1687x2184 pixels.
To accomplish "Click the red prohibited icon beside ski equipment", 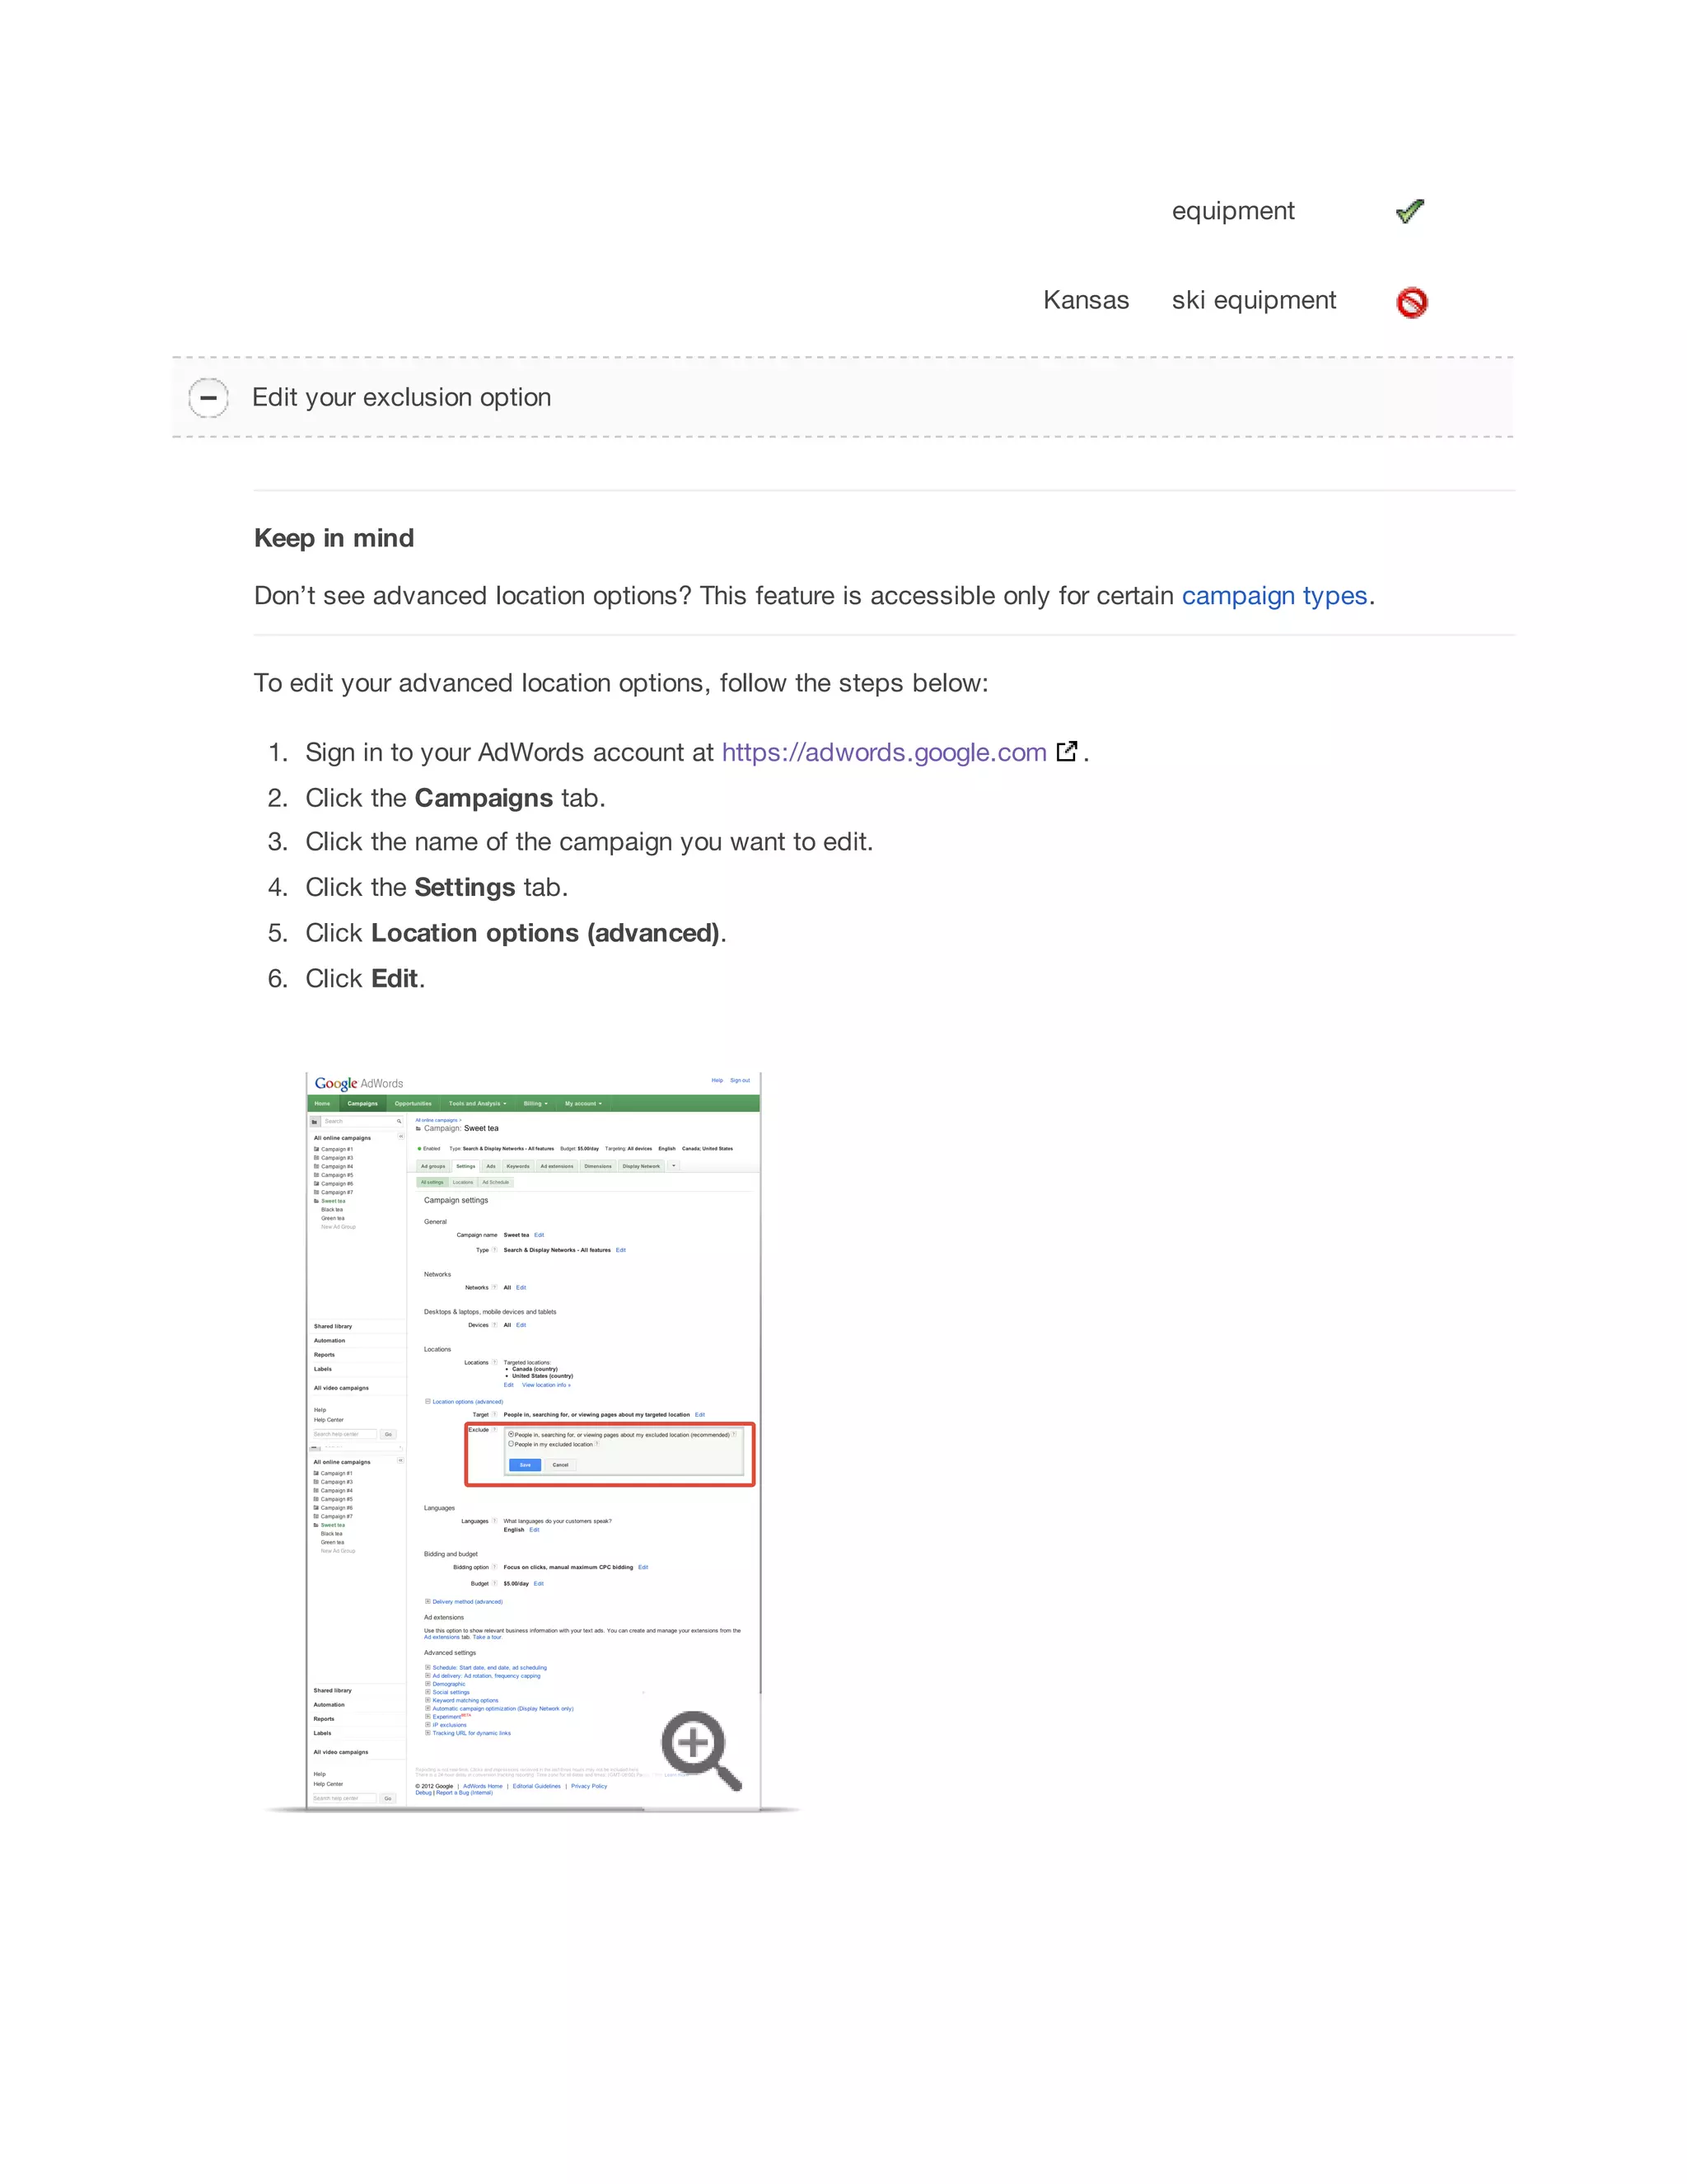I will tap(1411, 302).
